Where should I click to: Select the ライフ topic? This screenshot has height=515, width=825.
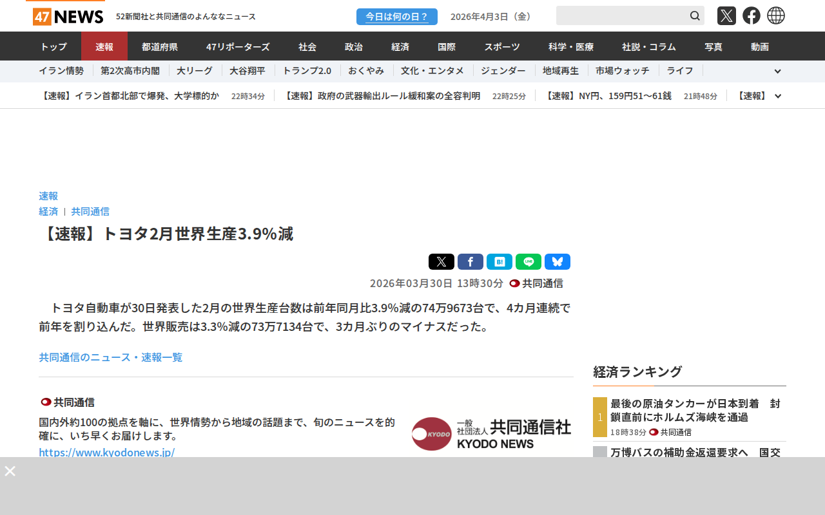click(x=680, y=71)
